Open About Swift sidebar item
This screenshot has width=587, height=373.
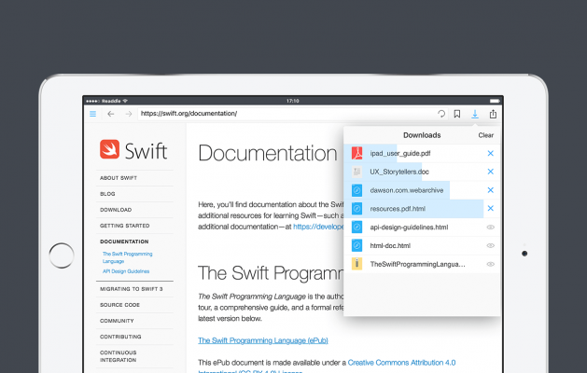click(119, 178)
